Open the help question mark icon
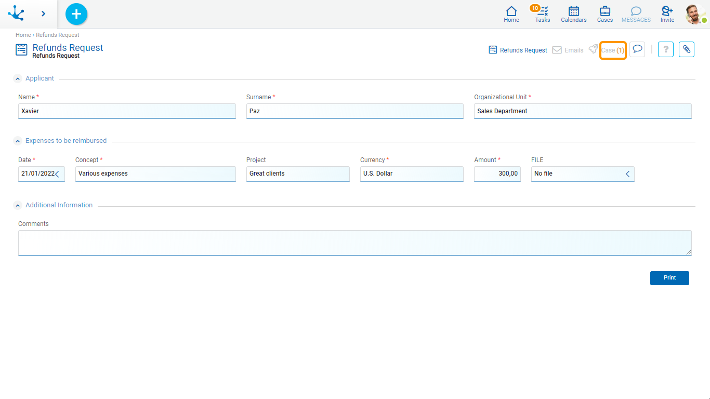710x399 pixels. tap(666, 49)
